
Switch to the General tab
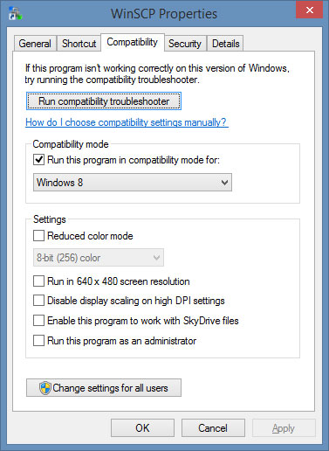point(35,44)
